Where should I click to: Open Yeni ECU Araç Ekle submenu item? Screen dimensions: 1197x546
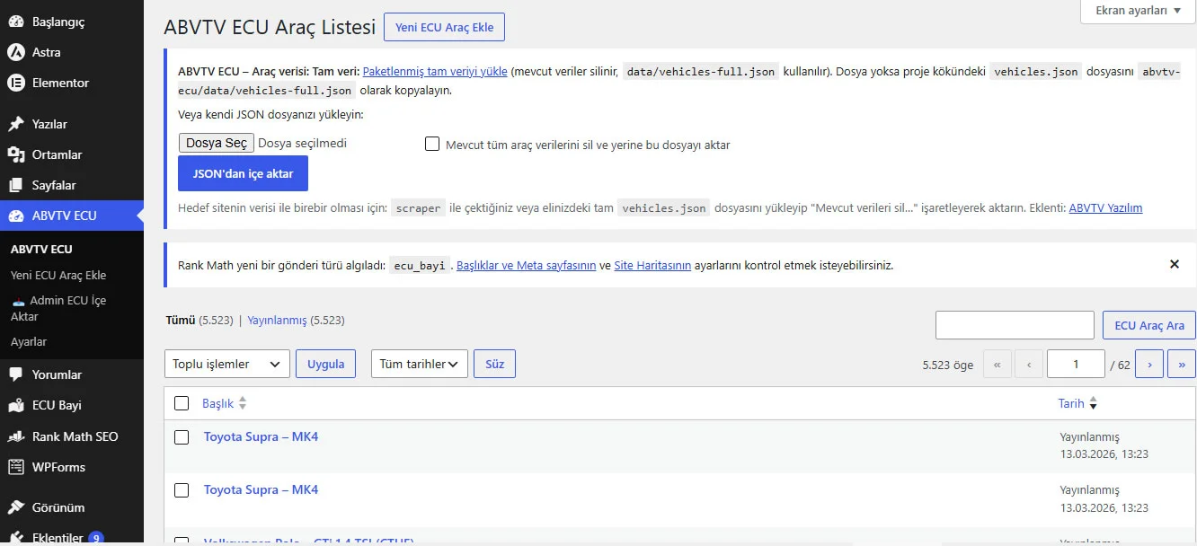(58, 276)
